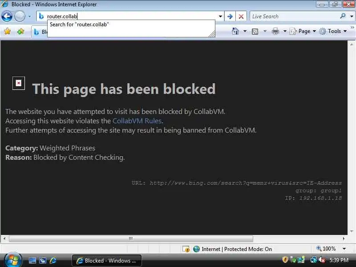Image resolution: width=356 pixels, height=267 pixels.
Task: Click the Go arrow next to address bar
Action: (x=230, y=16)
